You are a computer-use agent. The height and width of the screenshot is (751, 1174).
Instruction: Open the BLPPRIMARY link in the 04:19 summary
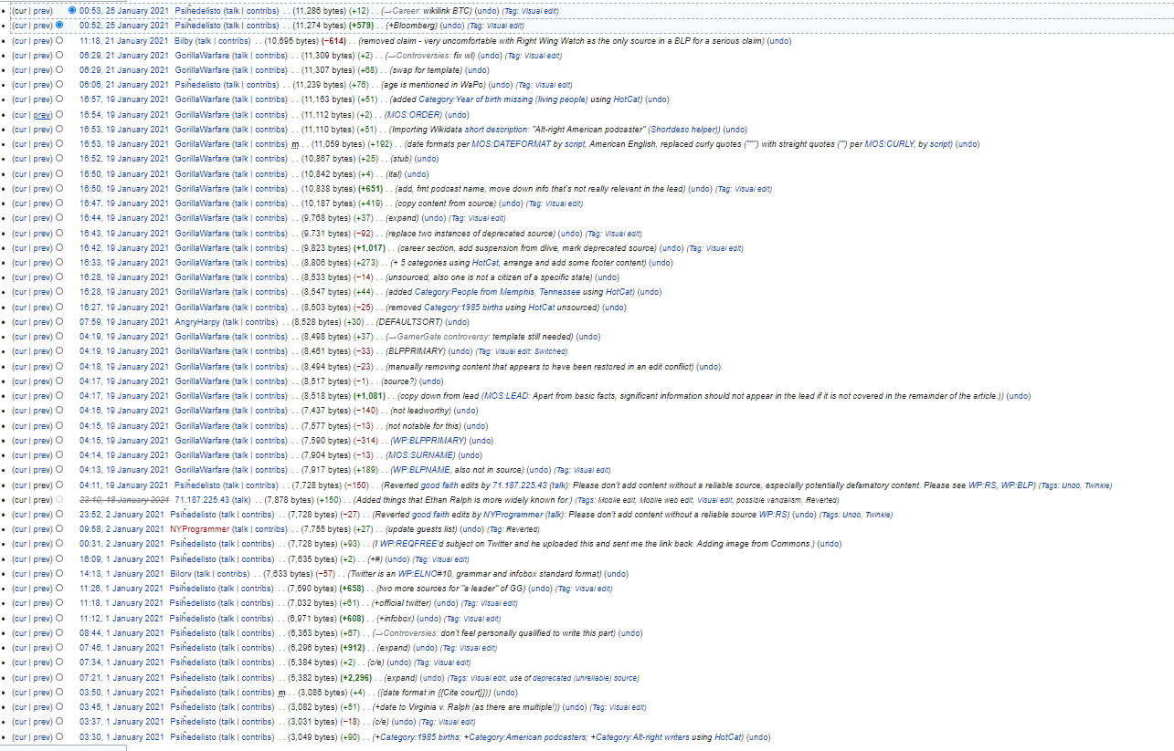coord(417,351)
